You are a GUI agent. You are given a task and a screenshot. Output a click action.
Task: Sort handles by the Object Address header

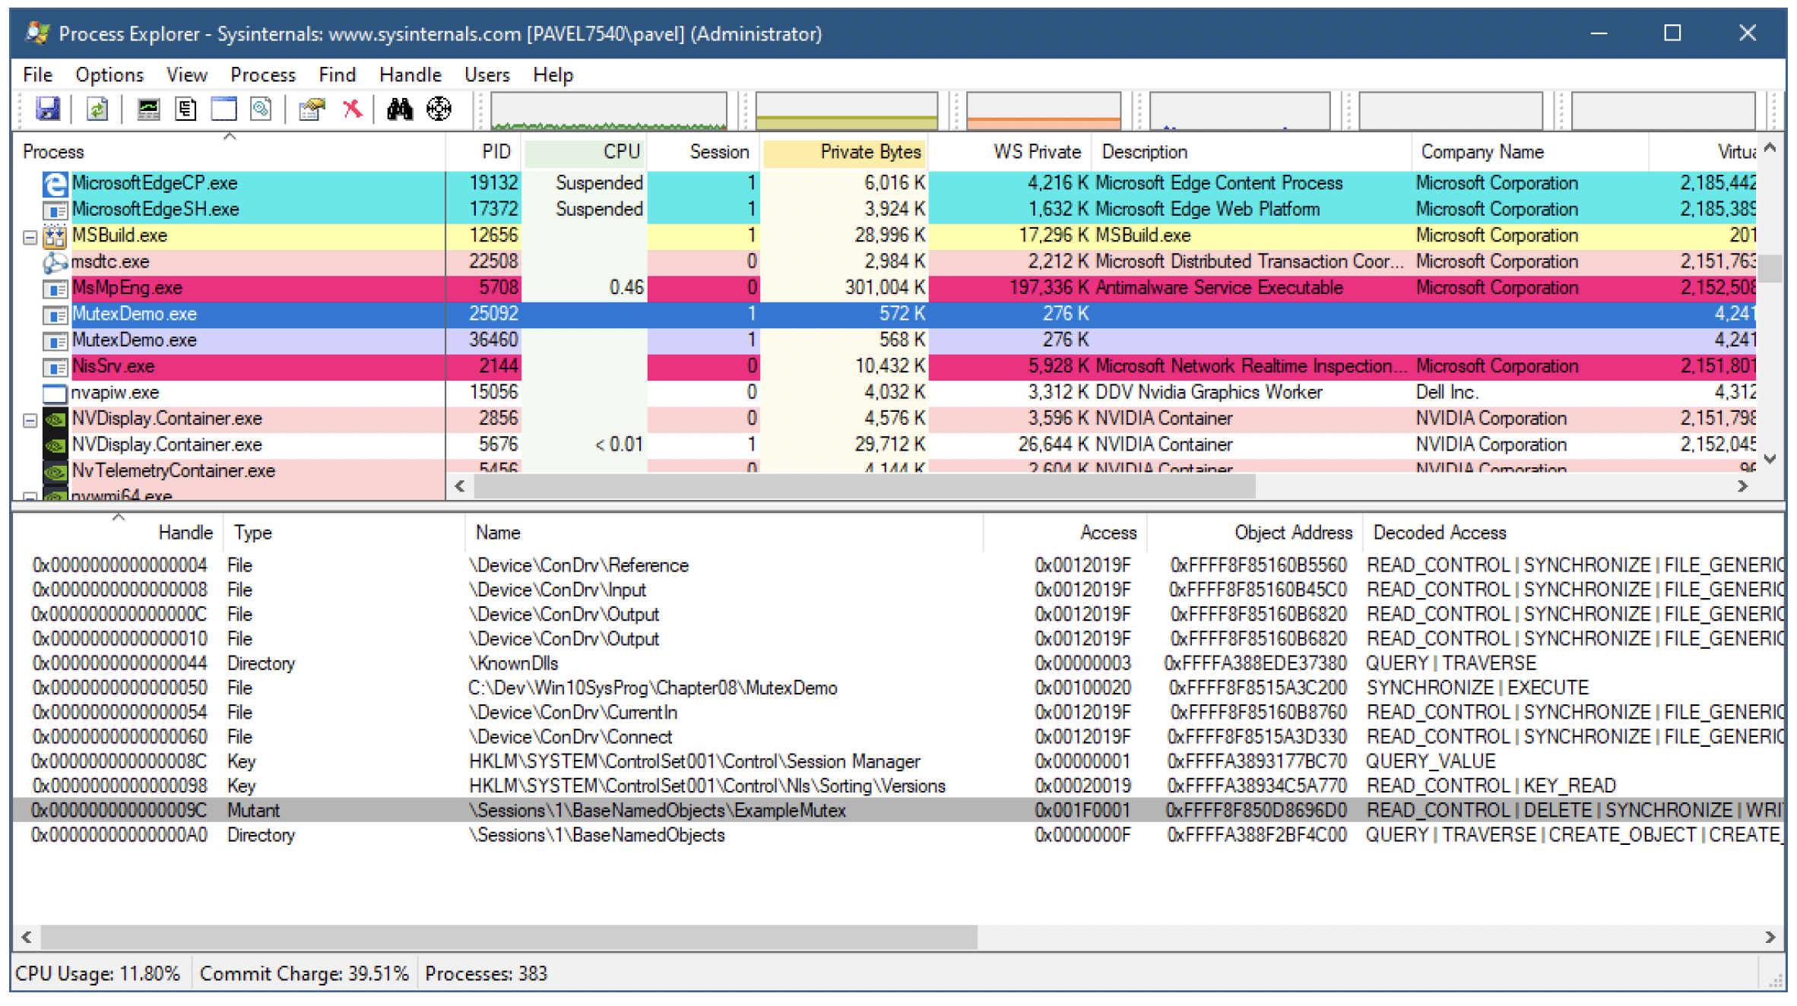point(1255,533)
